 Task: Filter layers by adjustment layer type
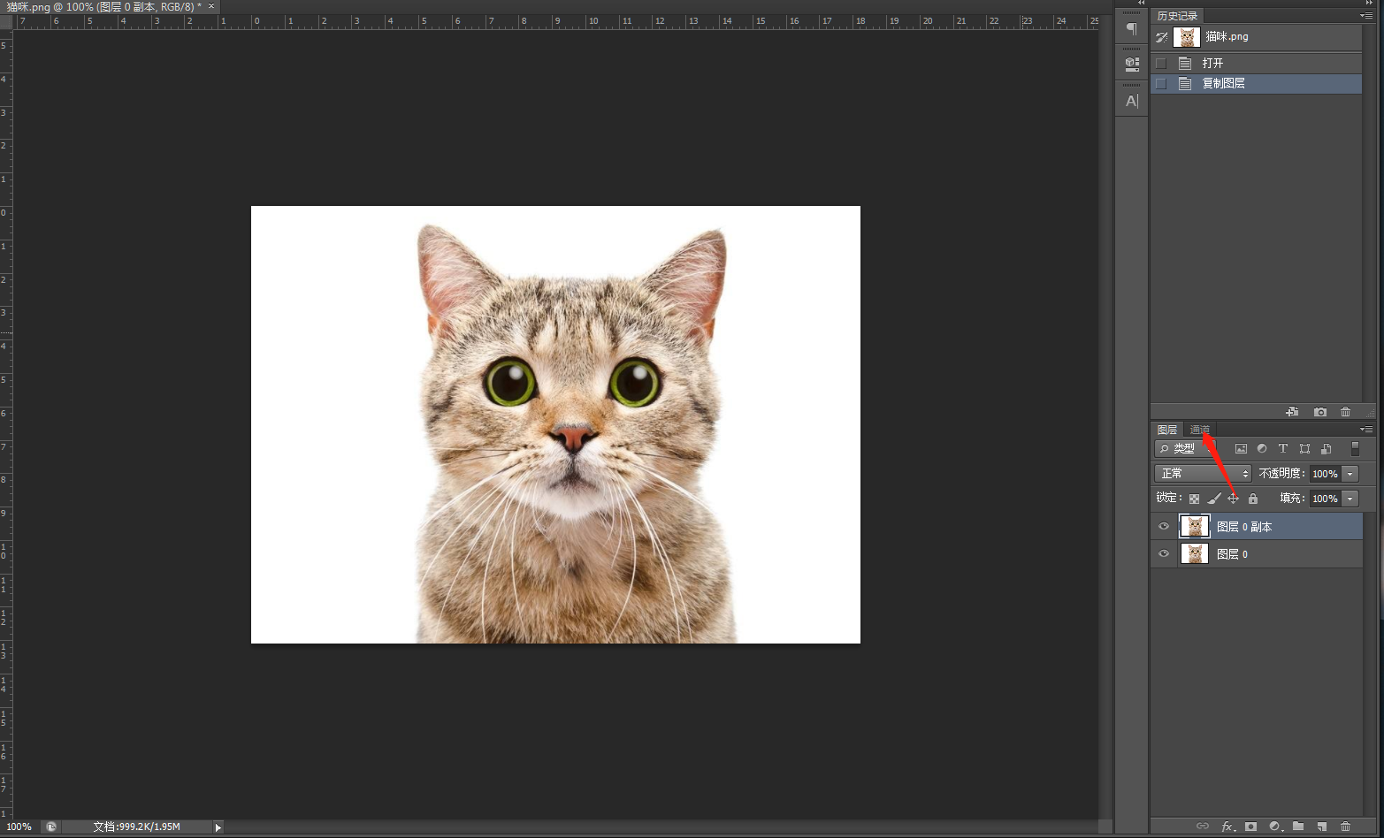[x=1262, y=449]
